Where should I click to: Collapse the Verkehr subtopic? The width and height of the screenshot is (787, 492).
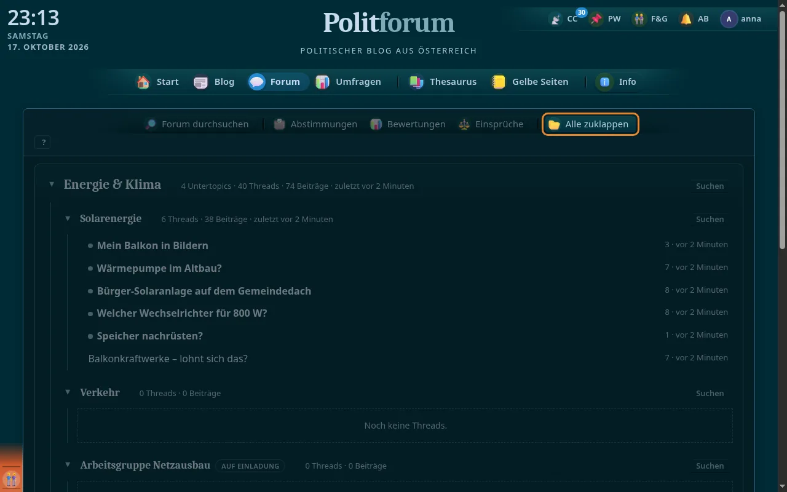pos(68,392)
